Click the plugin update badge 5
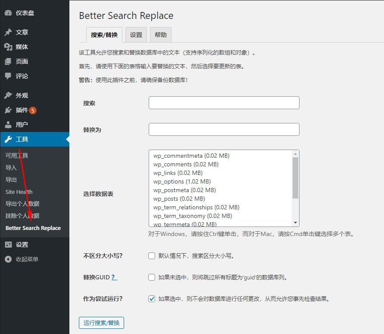This screenshot has height=334, width=384. pyautogui.click(x=33, y=110)
